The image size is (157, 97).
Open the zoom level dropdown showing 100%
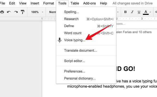(37, 12)
